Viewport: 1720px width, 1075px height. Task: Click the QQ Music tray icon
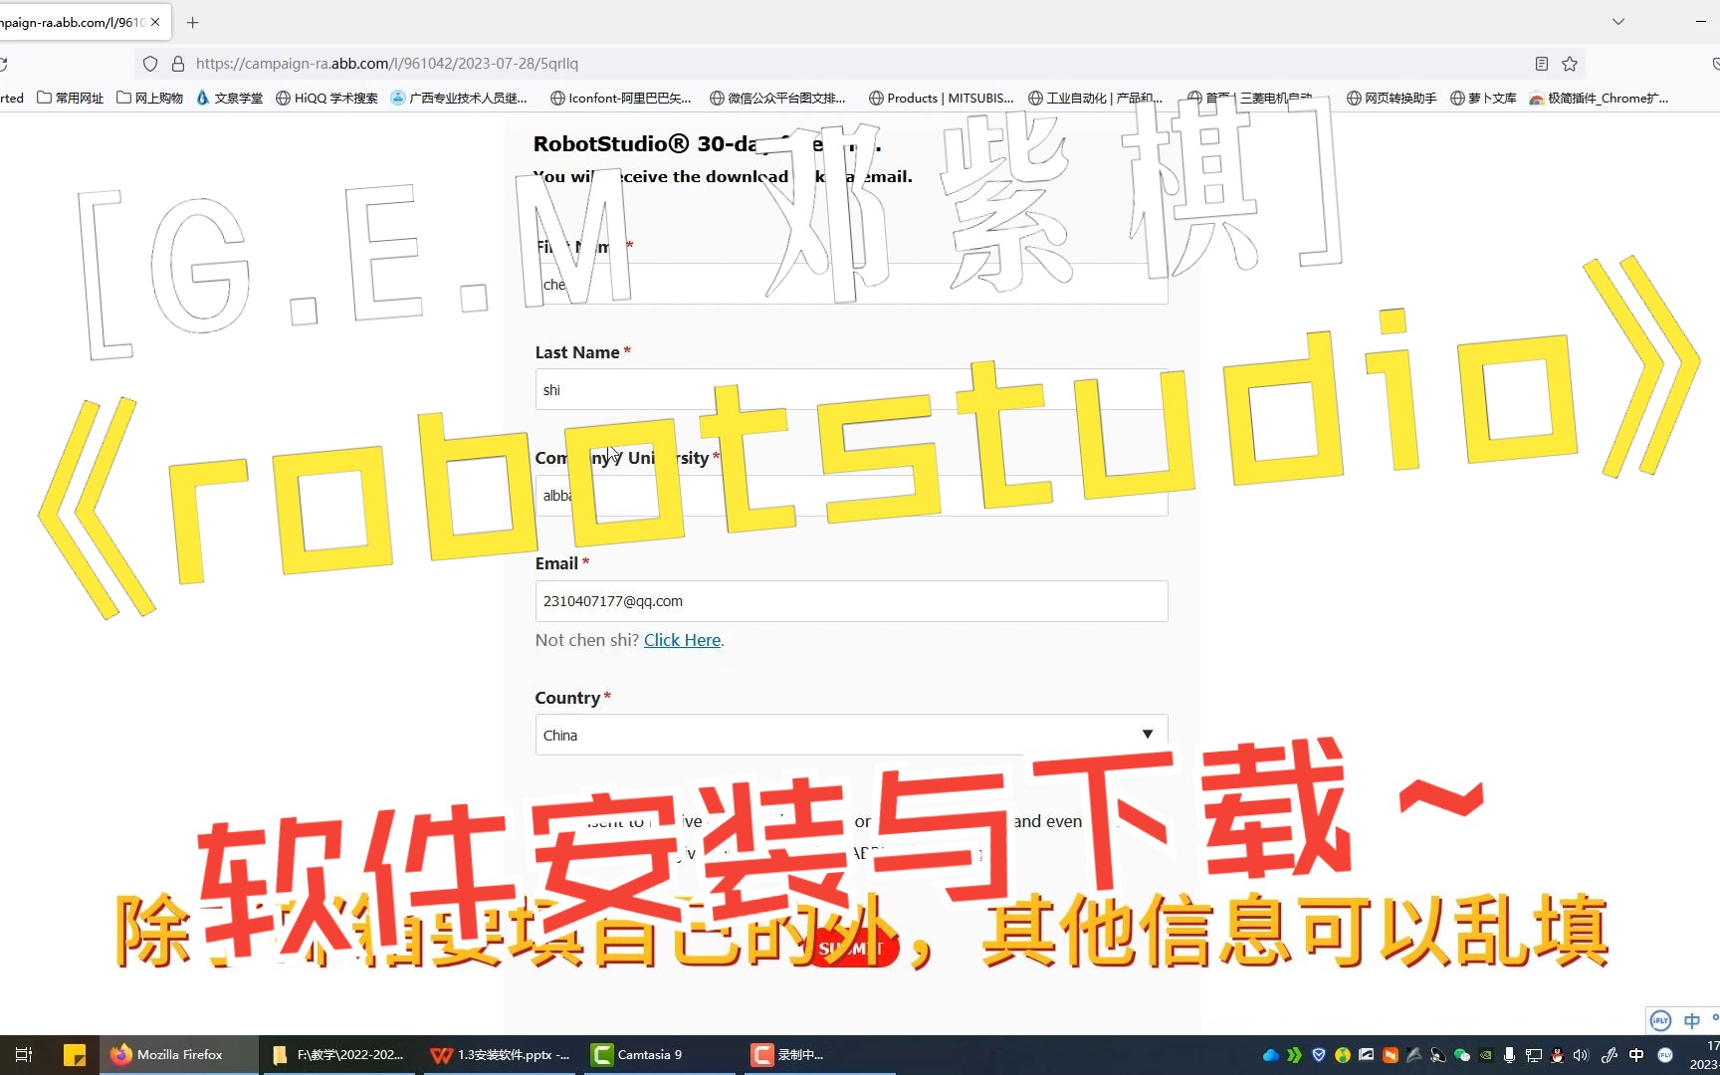click(x=1343, y=1055)
